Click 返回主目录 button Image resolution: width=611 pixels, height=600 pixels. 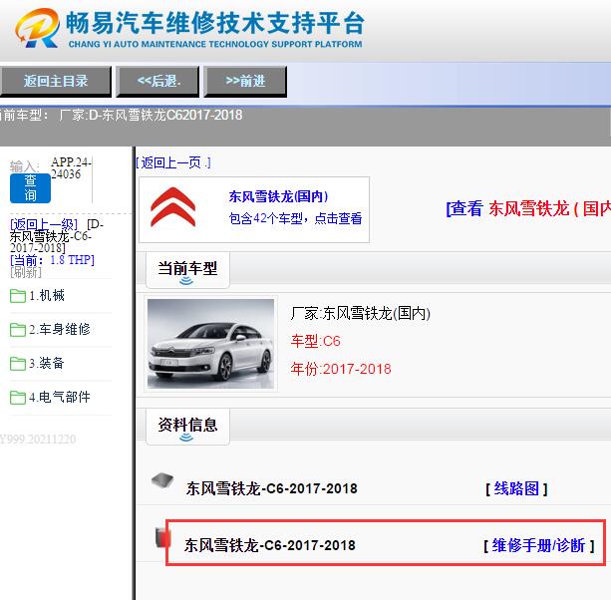[x=56, y=81]
